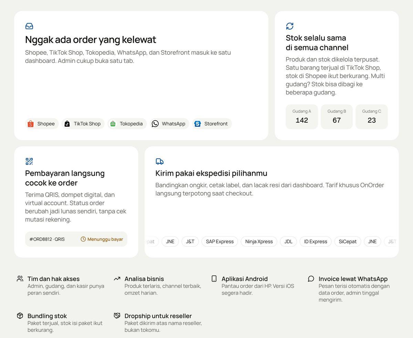Click the QR code icon above 'Pembayaran langsung'

point(29,161)
